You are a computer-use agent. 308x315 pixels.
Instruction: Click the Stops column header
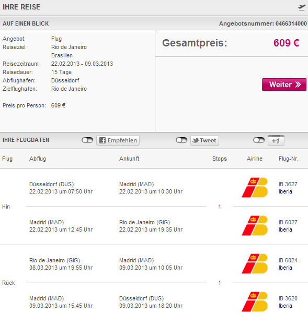[220, 159]
